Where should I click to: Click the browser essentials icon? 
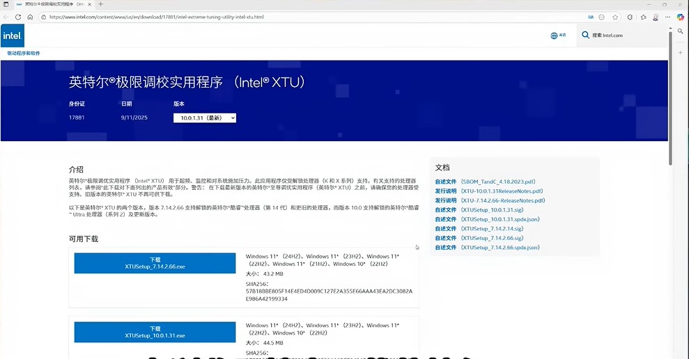pyautogui.click(x=630, y=17)
